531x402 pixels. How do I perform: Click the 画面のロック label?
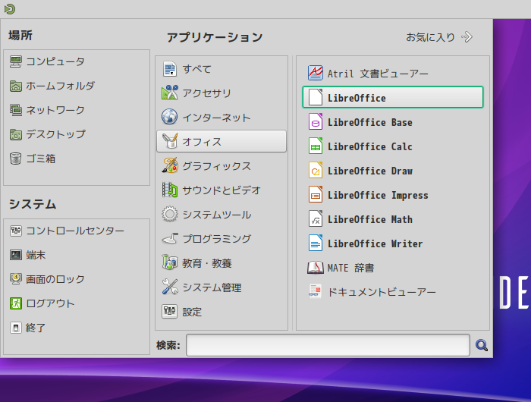pos(55,279)
